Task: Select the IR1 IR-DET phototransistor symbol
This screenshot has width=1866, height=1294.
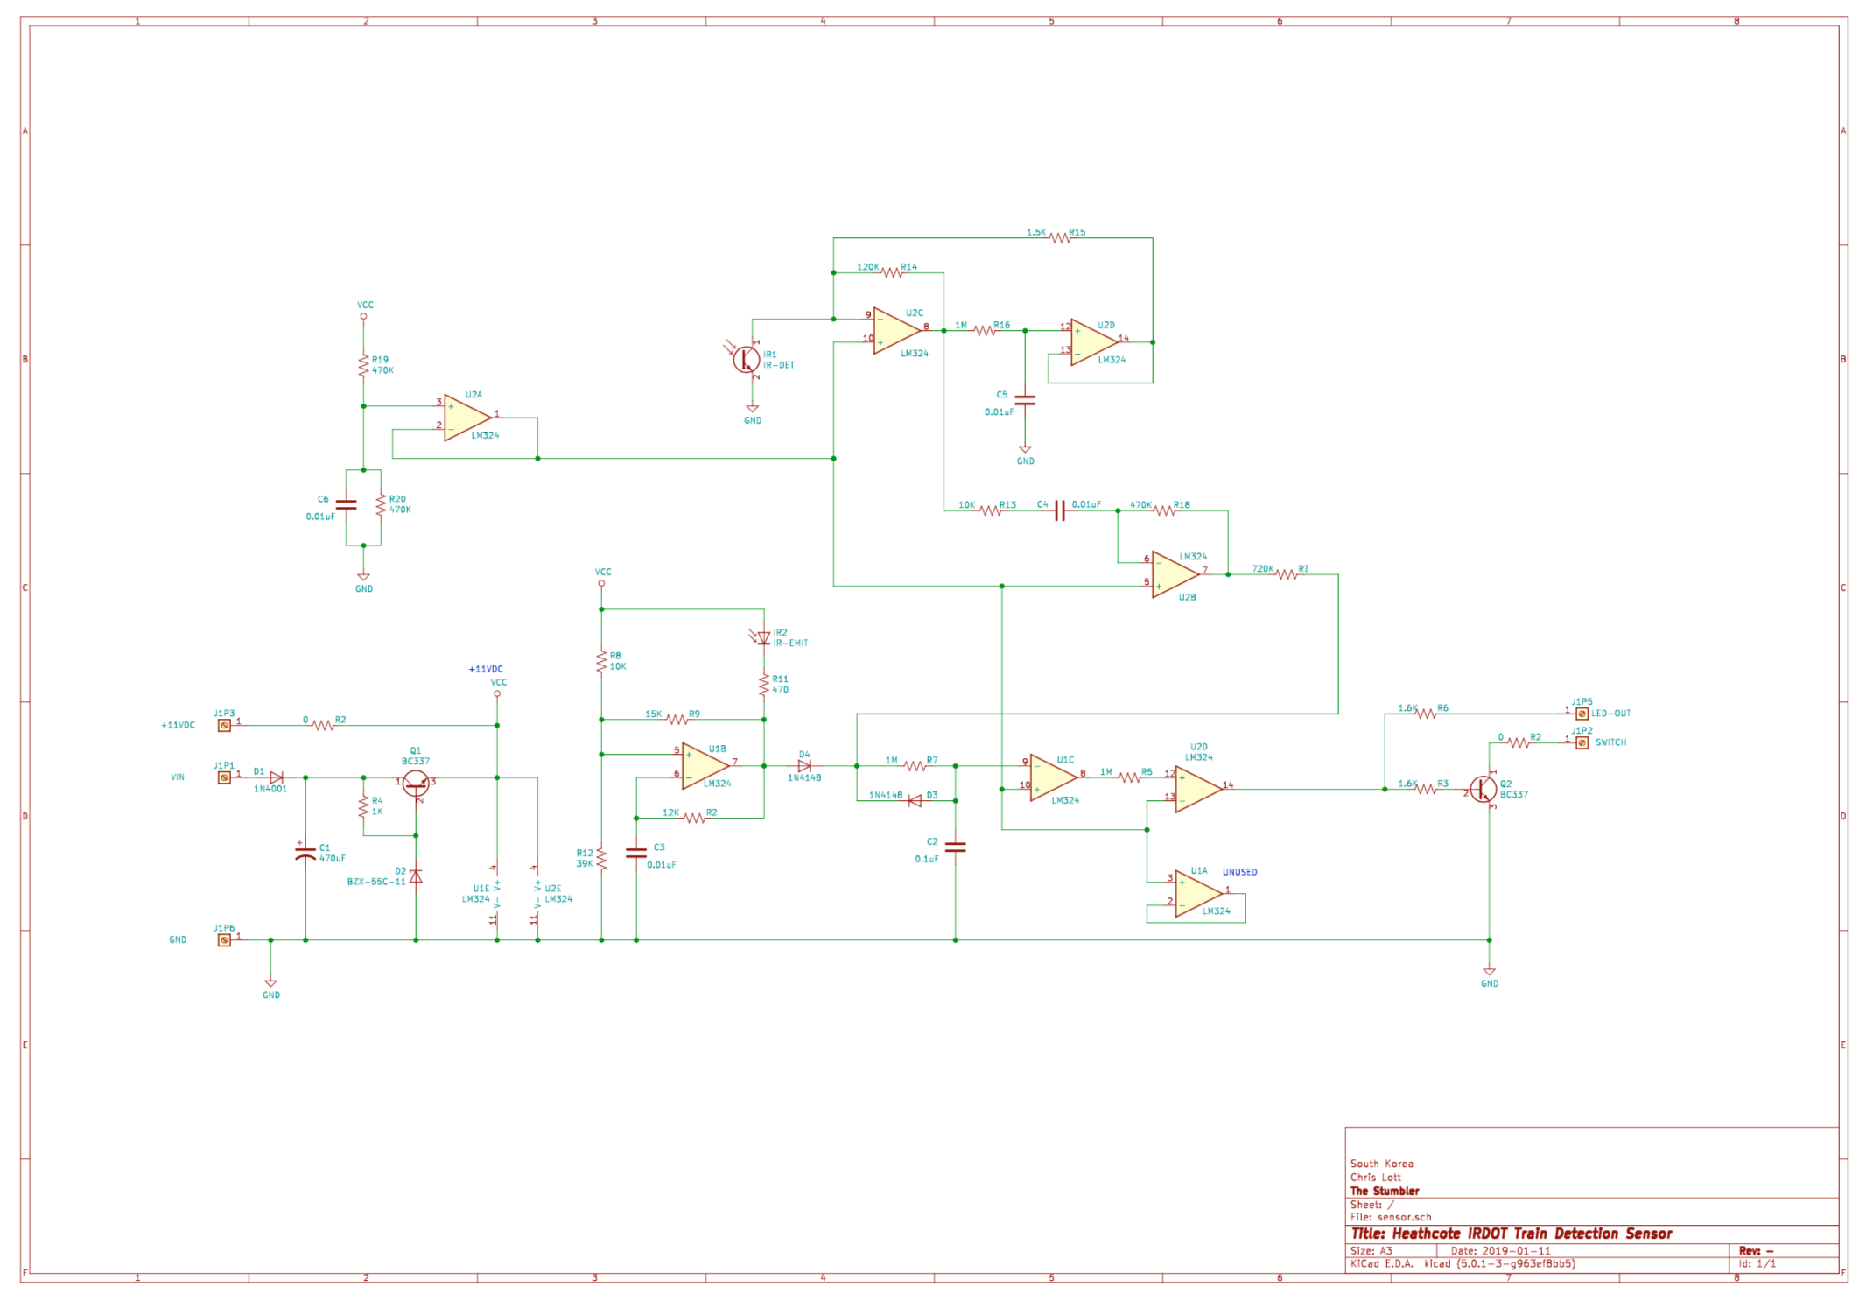Action: [x=746, y=359]
